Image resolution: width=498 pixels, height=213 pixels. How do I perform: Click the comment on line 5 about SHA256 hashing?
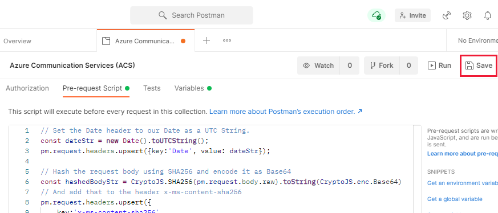coord(166,171)
